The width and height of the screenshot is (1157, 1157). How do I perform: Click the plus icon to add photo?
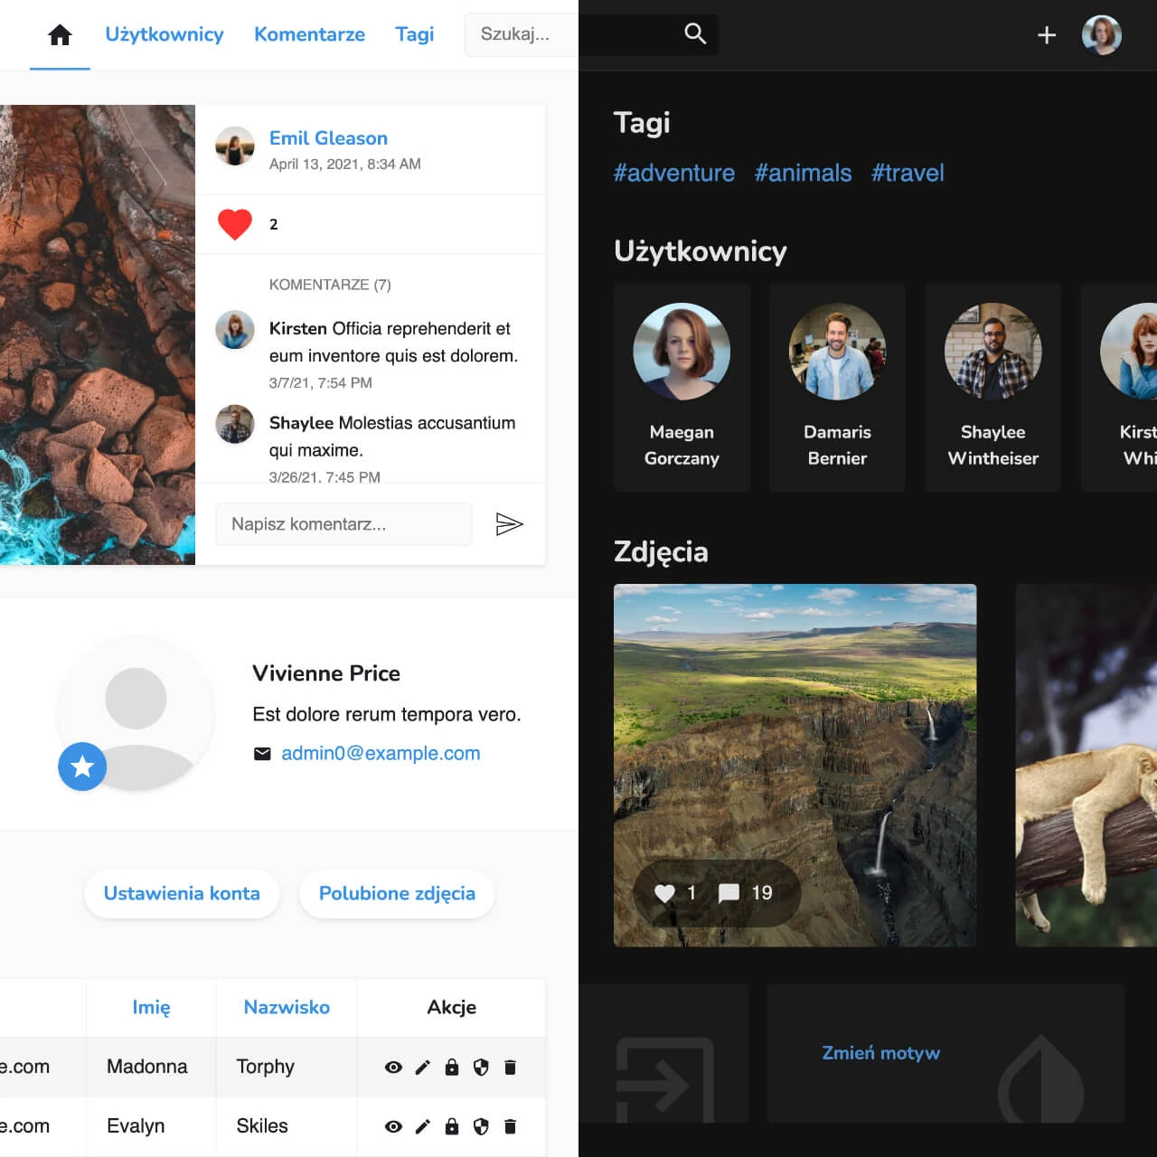click(1046, 35)
